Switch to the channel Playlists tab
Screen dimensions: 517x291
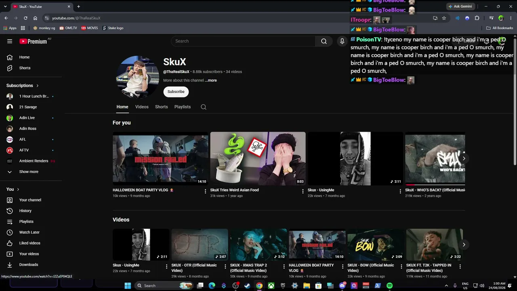183,107
